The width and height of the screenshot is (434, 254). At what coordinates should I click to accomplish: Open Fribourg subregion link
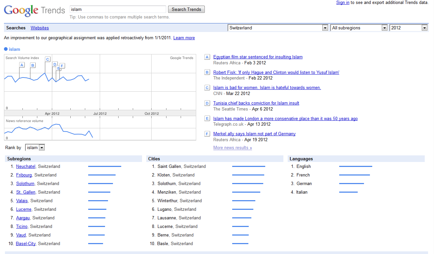(24, 175)
